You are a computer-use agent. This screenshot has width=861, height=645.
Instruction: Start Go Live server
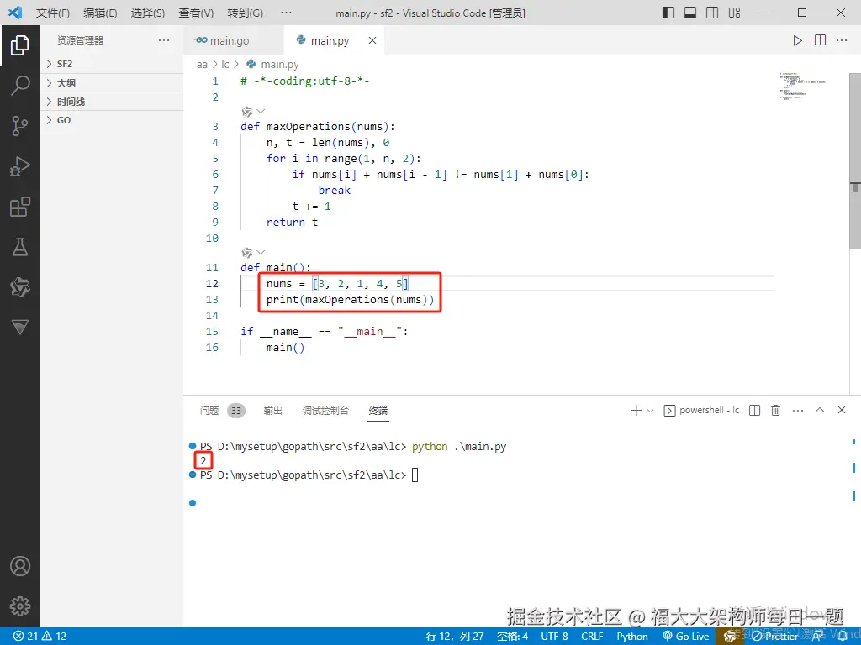[686, 636]
